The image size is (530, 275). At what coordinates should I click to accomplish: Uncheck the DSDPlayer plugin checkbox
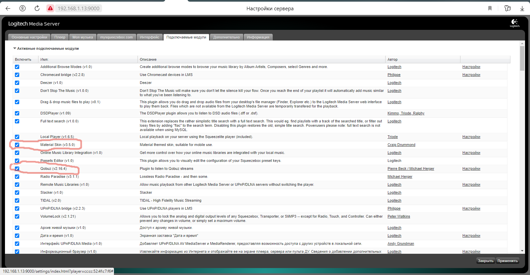[17, 113]
